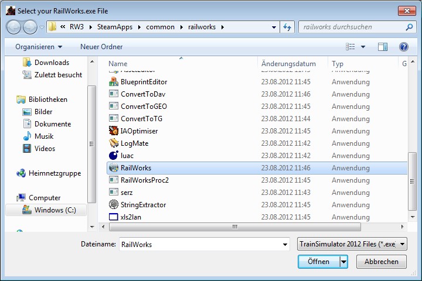422x281 pixels.
Task: Expand the double chevron before RW3
Action: pyautogui.click(x=63, y=27)
